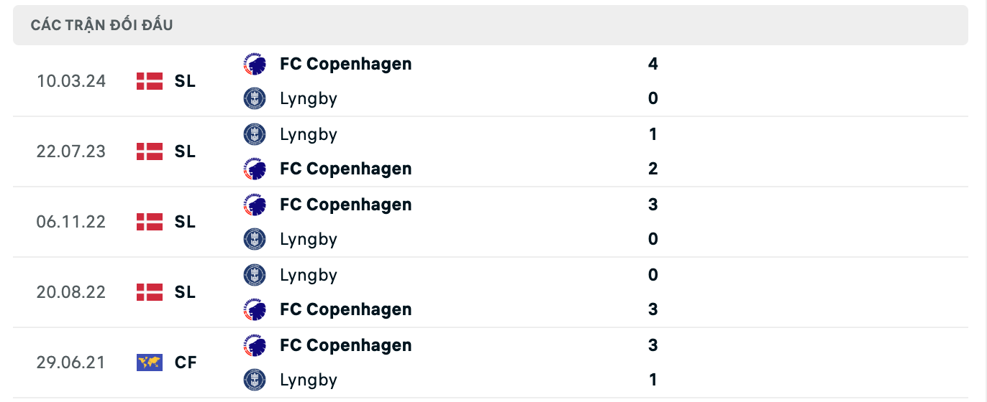The width and height of the screenshot is (987, 402).
Task: Click the score 4 for FC Copenhagen
Action: (652, 64)
